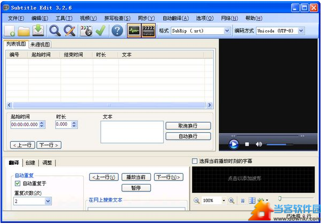This screenshot has width=321, height=224.
Task: Play the video with the blue play button
Action: tap(234, 144)
